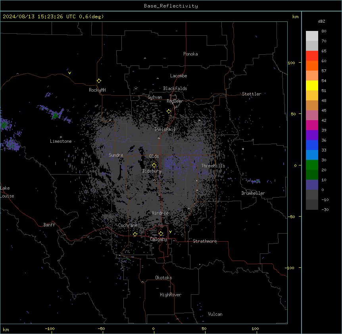Click the Strathmore label

[205, 241]
